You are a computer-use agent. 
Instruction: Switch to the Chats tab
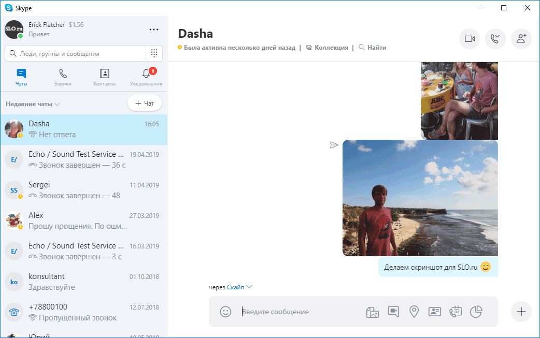tap(21, 77)
